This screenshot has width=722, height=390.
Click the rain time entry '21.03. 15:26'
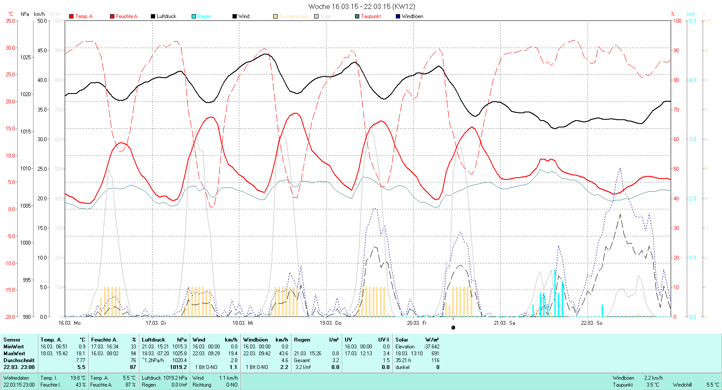coord(307,354)
